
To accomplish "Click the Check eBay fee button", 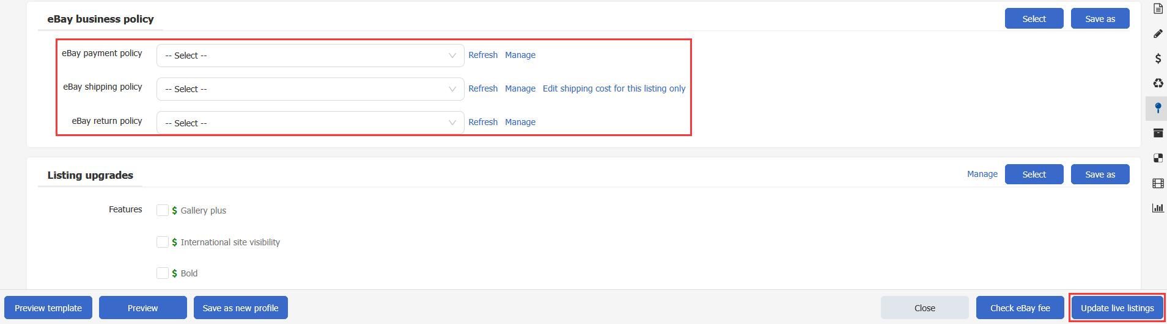I will (1020, 308).
